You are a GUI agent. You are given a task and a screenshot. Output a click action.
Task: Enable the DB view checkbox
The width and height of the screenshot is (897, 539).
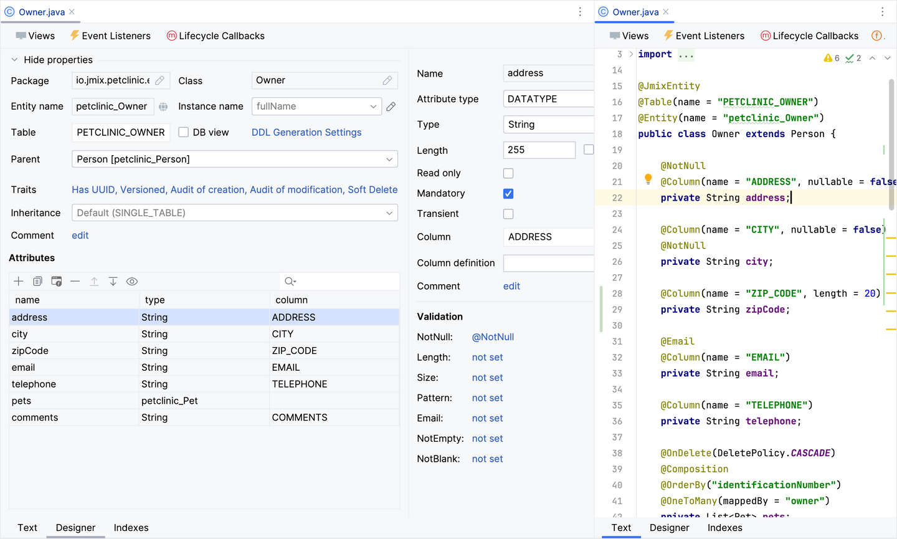tap(184, 132)
